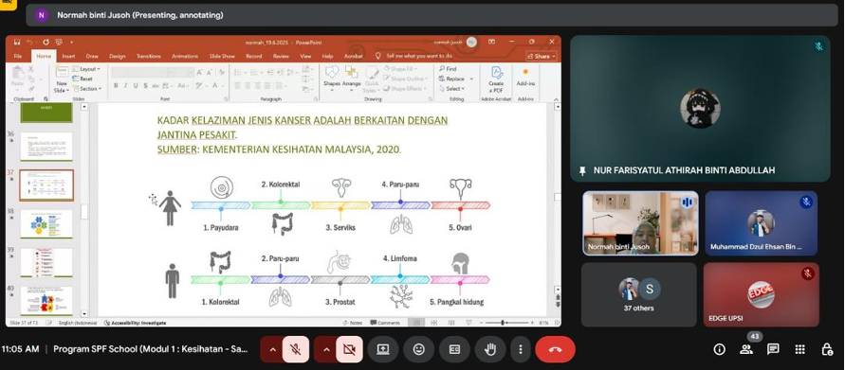
Task: Select the EDGE UPSI participant tile
Action: [761, 294]
